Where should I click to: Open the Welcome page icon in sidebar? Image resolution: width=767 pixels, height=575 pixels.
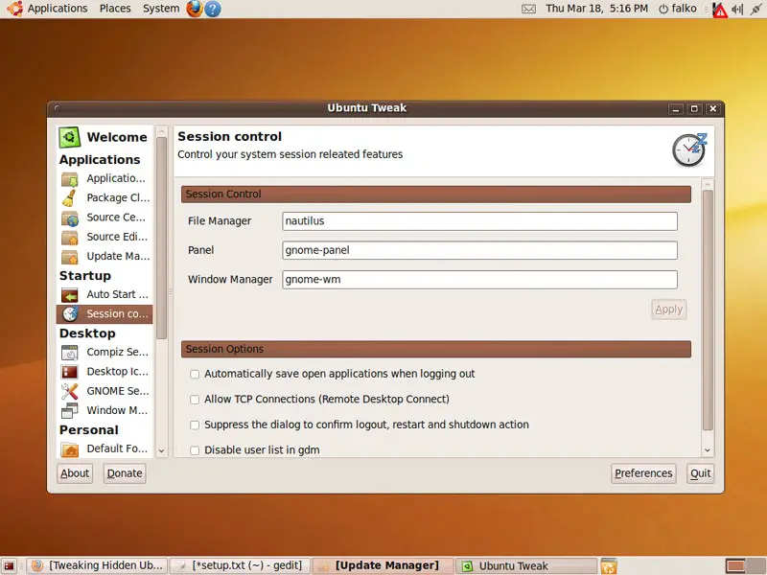click(x=69, y=137)
